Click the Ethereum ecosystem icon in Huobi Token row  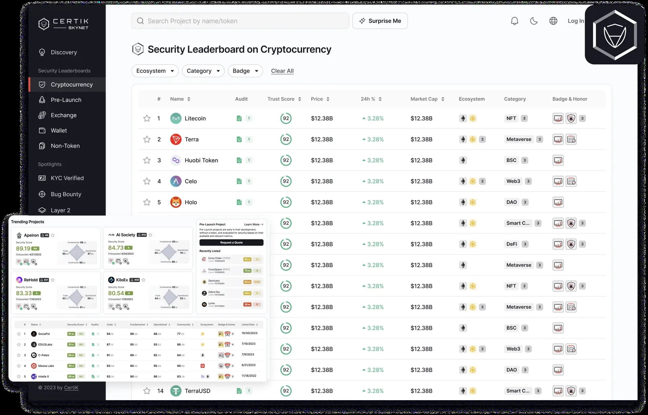tap(463, 160)
